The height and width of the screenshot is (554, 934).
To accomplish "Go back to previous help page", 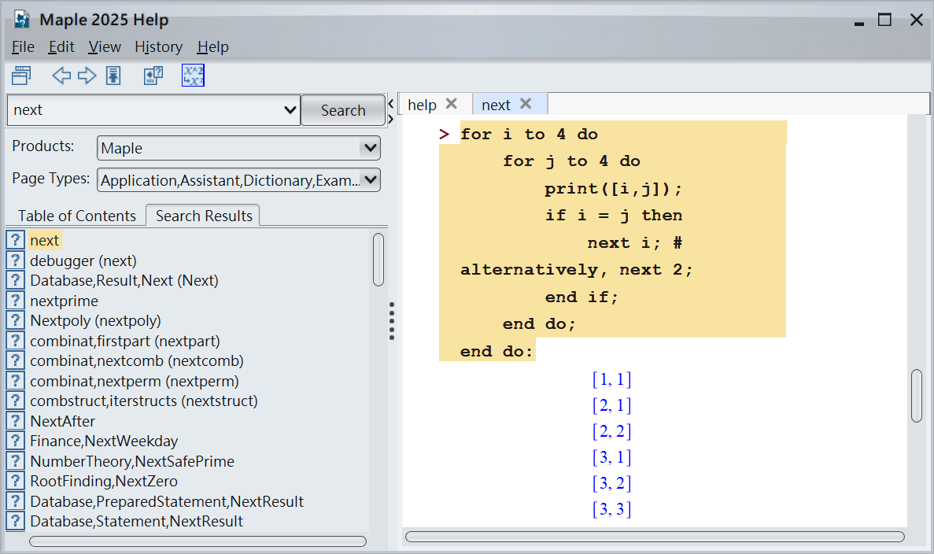I will (61, 76).
